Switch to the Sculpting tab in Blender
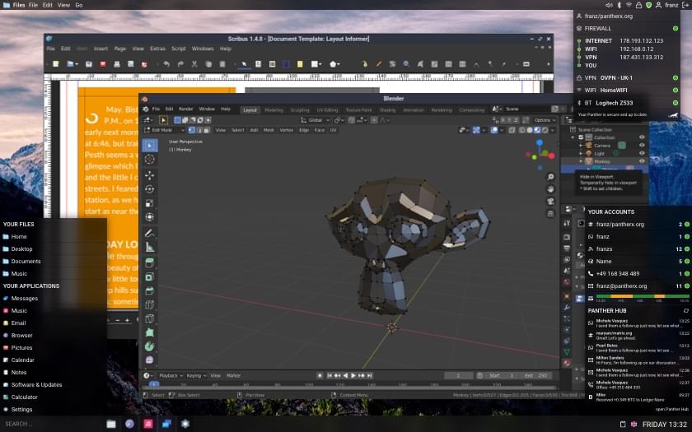The image size is (692, 432). [x=300, y=109]
